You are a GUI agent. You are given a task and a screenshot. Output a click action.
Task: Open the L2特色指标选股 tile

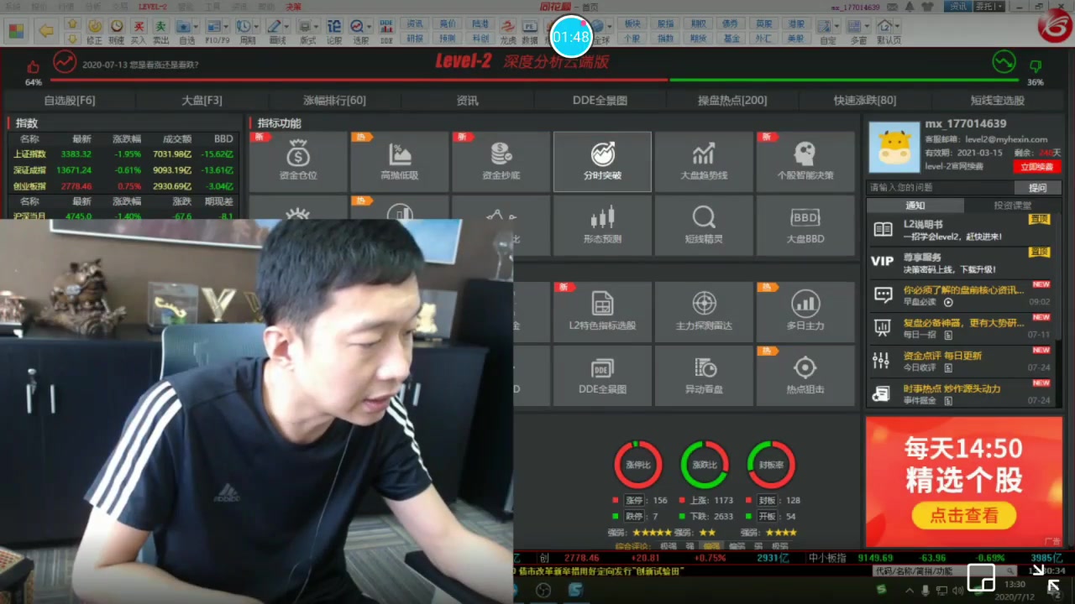click(602, 312)
